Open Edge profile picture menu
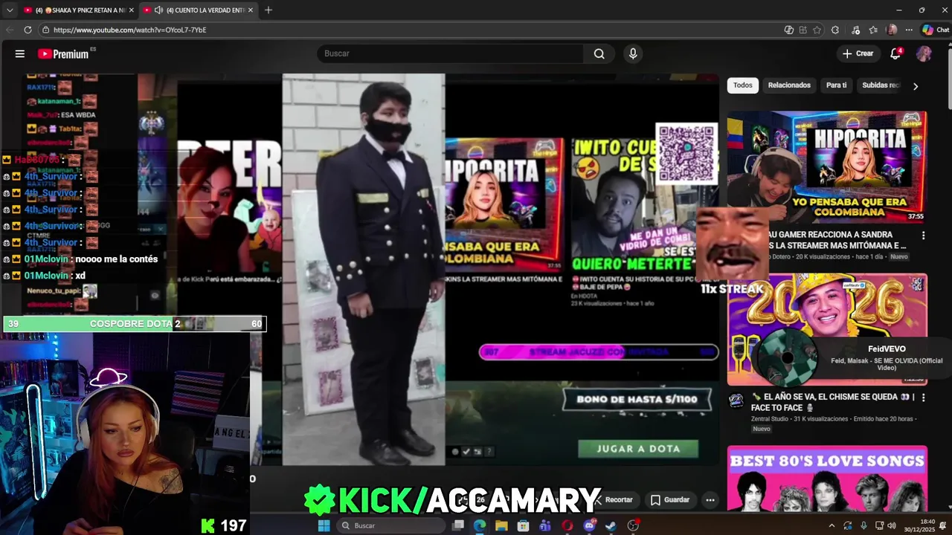The height and width of the screenshot is (535, 952). point(892,30)
